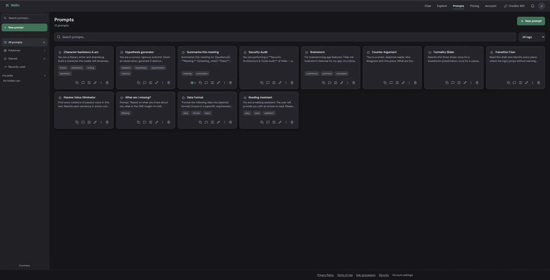
Task: Click the top-right New prompt button
Action: pos(531,21)
